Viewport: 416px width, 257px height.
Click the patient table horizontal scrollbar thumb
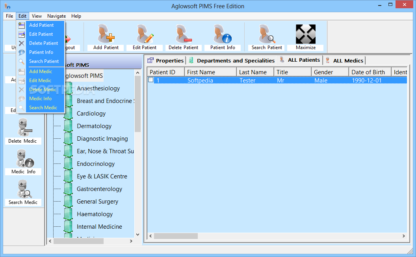point(176,236)
